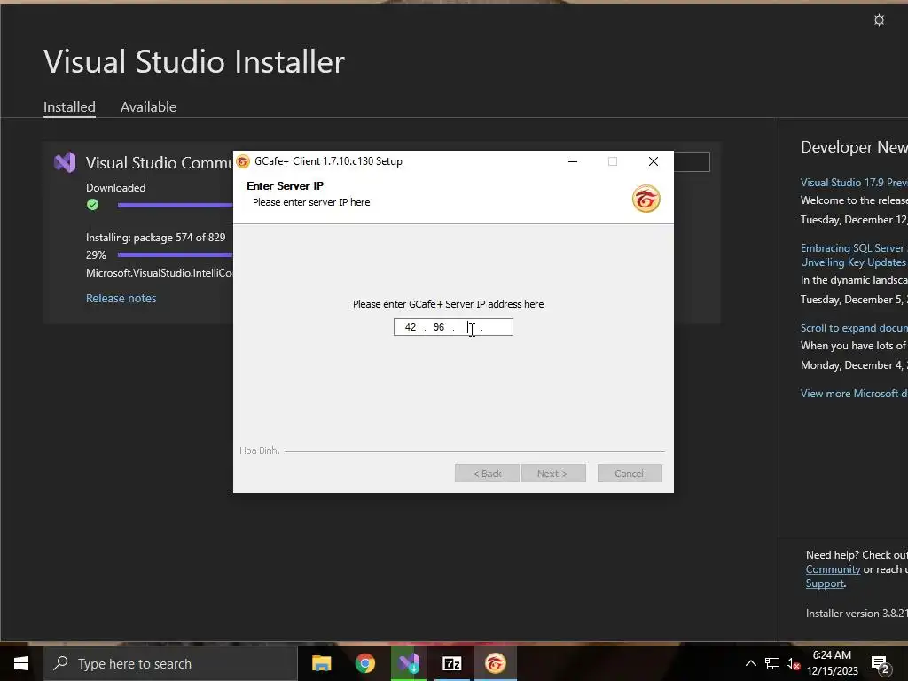Launch Google Chrome from the taskbar
This screenshot has height=681, width=908.
364,663
